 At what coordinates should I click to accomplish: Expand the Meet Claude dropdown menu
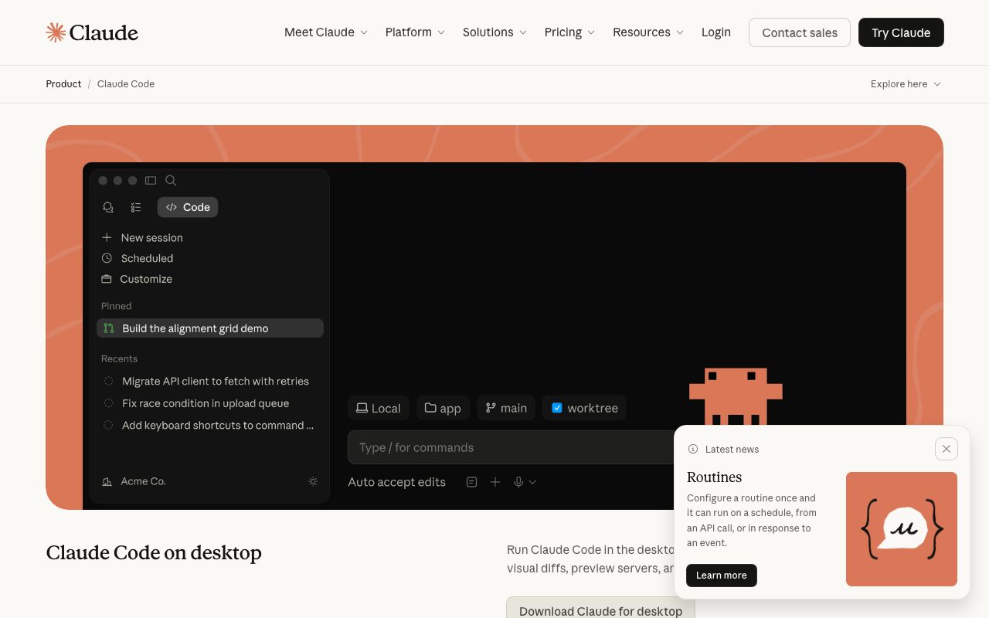click(325, 32)
